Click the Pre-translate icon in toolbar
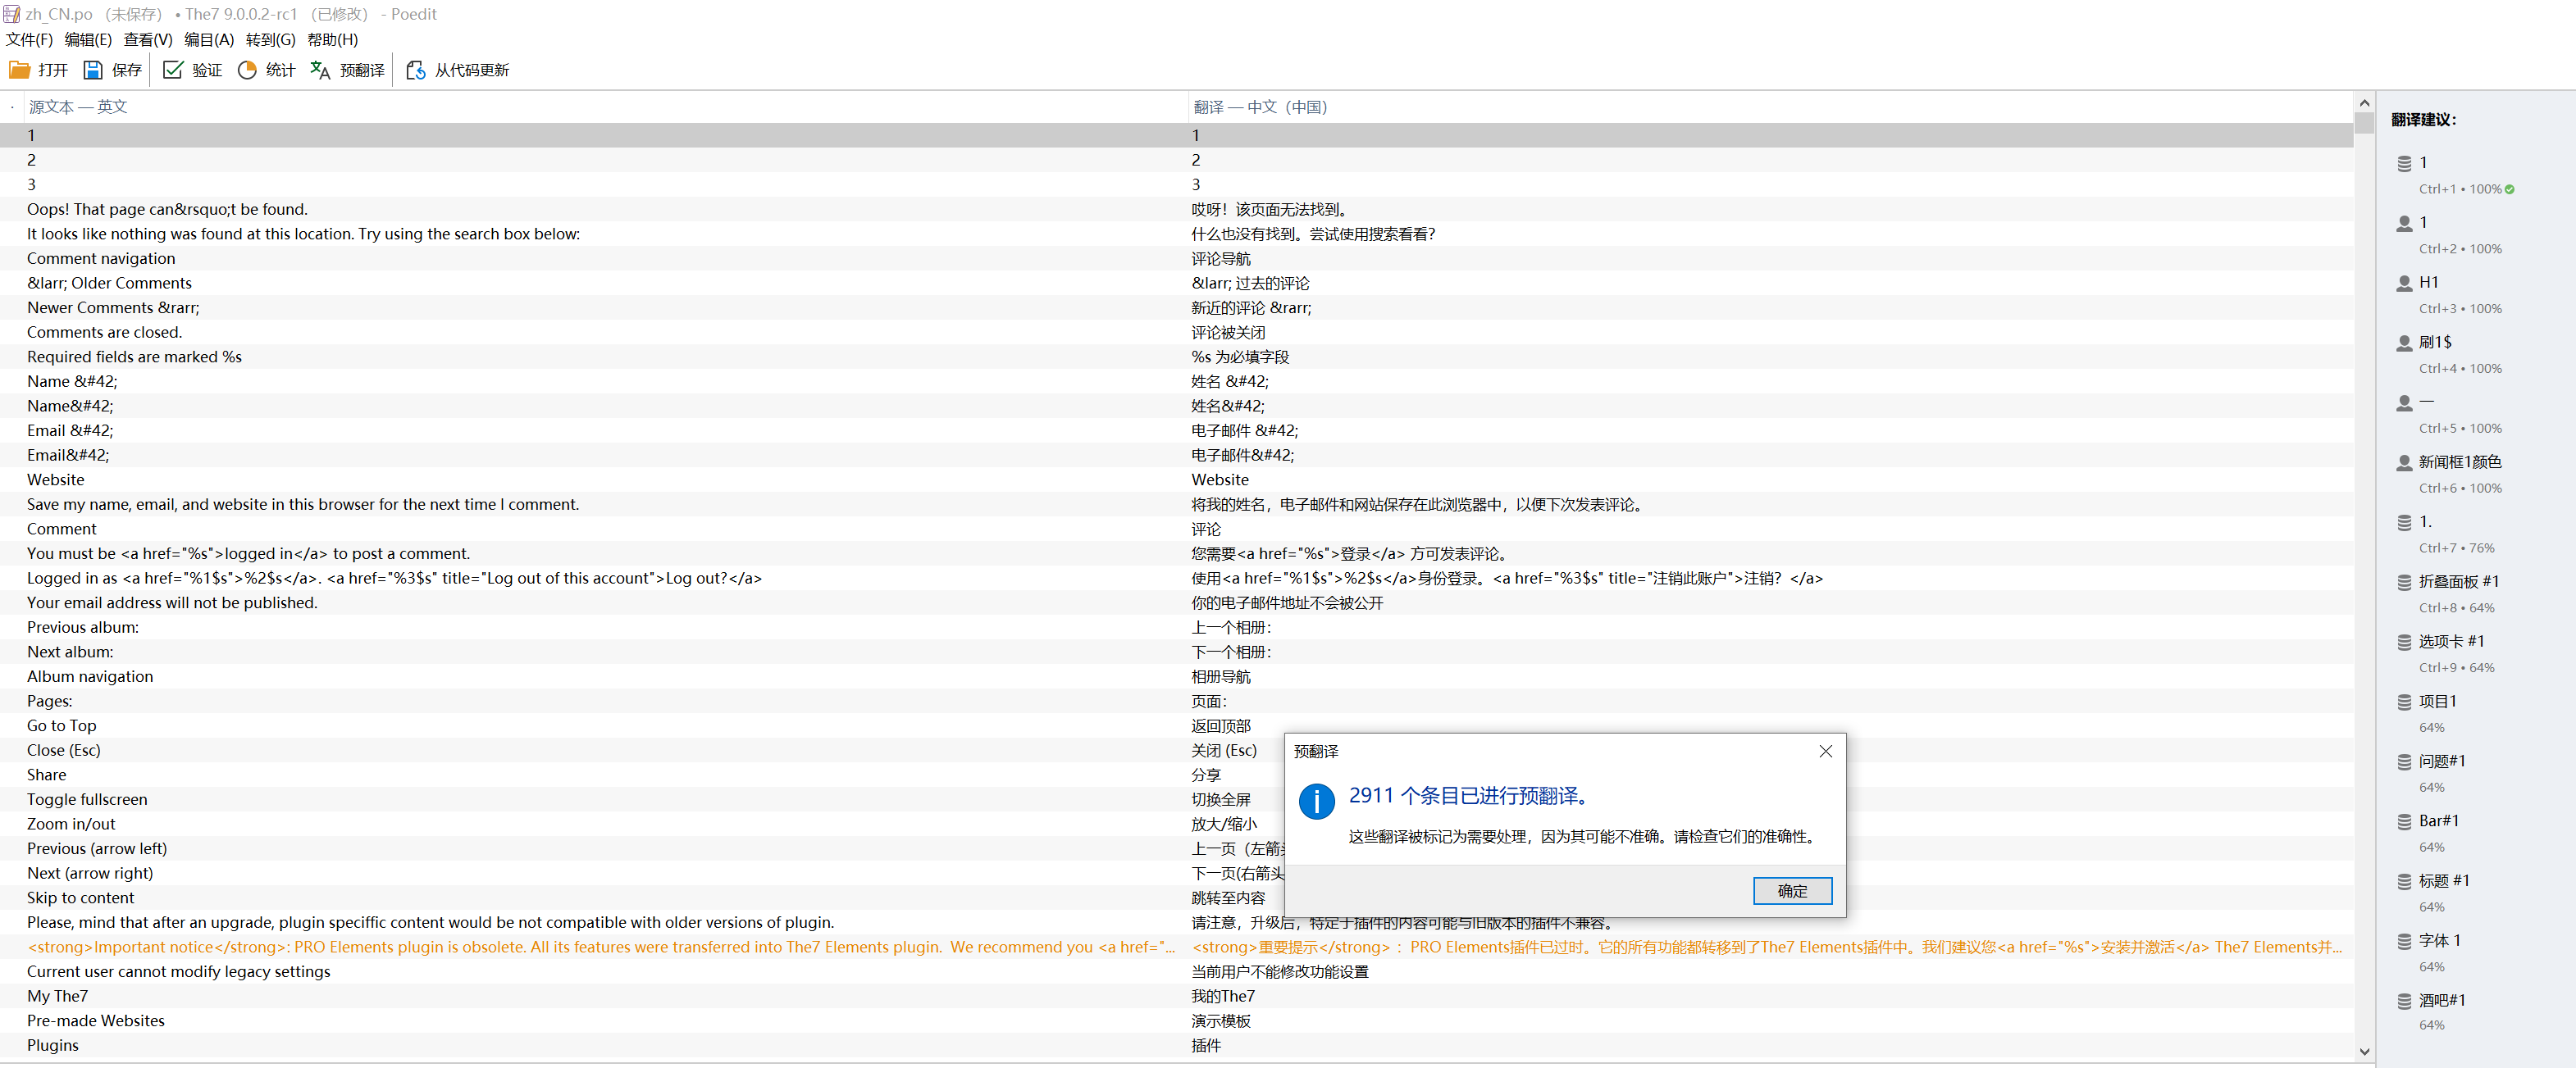This screenshot has height=1068, width=2576. [x=320, y=70]
